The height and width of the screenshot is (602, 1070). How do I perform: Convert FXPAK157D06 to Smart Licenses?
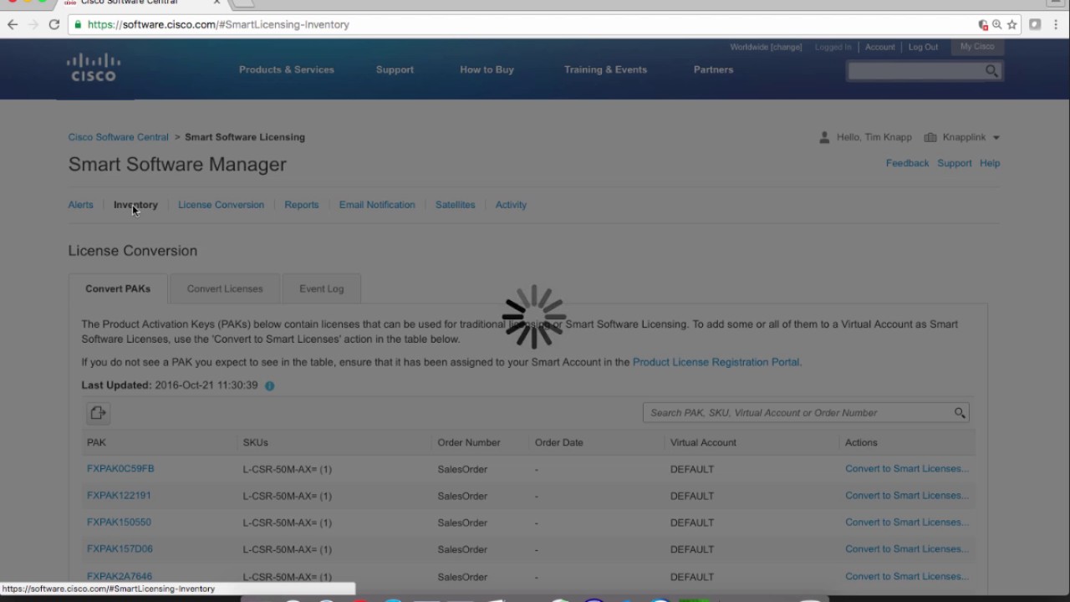pyautogui.click(x=907, y=549)
